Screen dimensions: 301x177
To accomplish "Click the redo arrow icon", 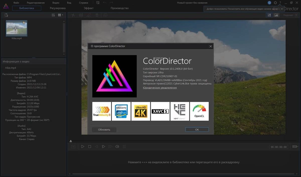I will 111,3.
